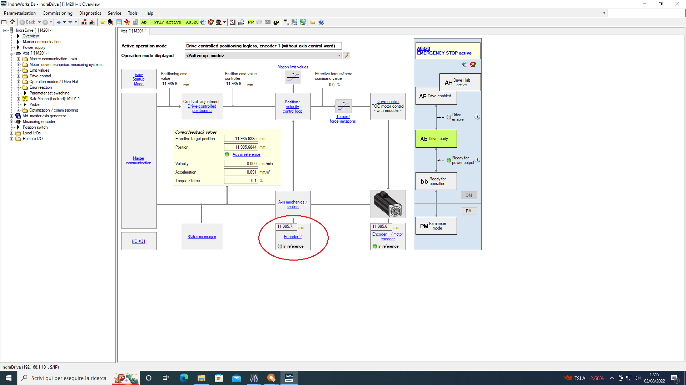
Task: Click the red clear error toolbar icon
Action: [211, 22]
